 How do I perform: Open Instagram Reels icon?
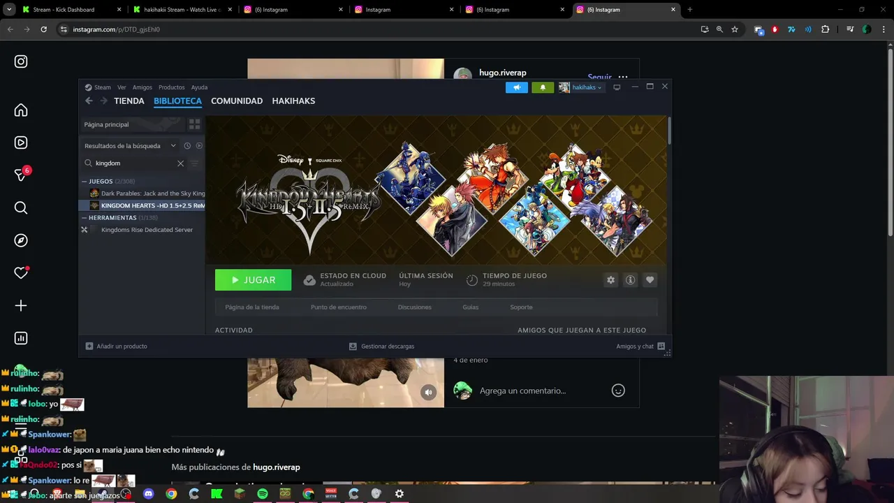click(x=21, y=143)
